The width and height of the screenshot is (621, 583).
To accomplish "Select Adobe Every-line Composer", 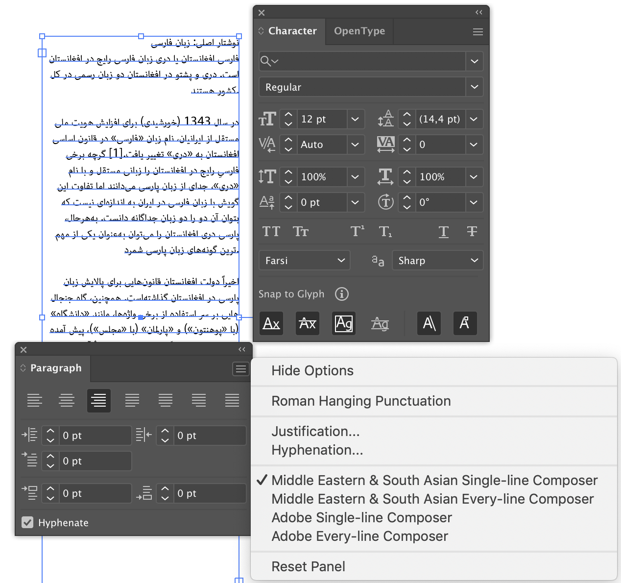I will coord(359,536).
